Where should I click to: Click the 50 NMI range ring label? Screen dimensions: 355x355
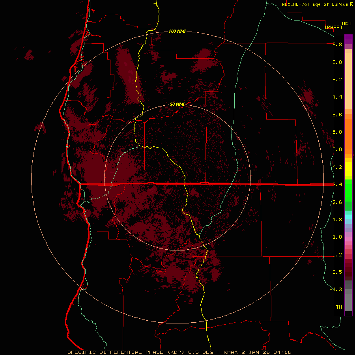pyautogui.click(x=177, y=104)
